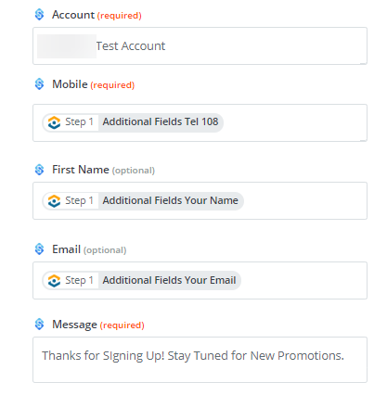Click empty area of the Mobile field

click(x=294, y=122)
